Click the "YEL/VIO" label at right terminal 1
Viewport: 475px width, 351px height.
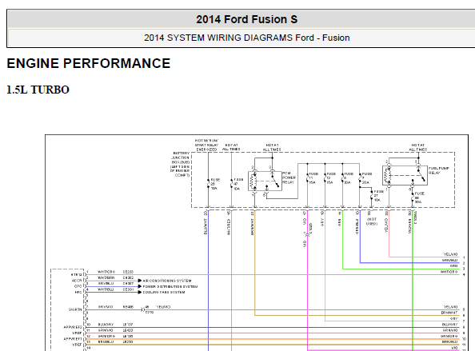pos(450,254)
